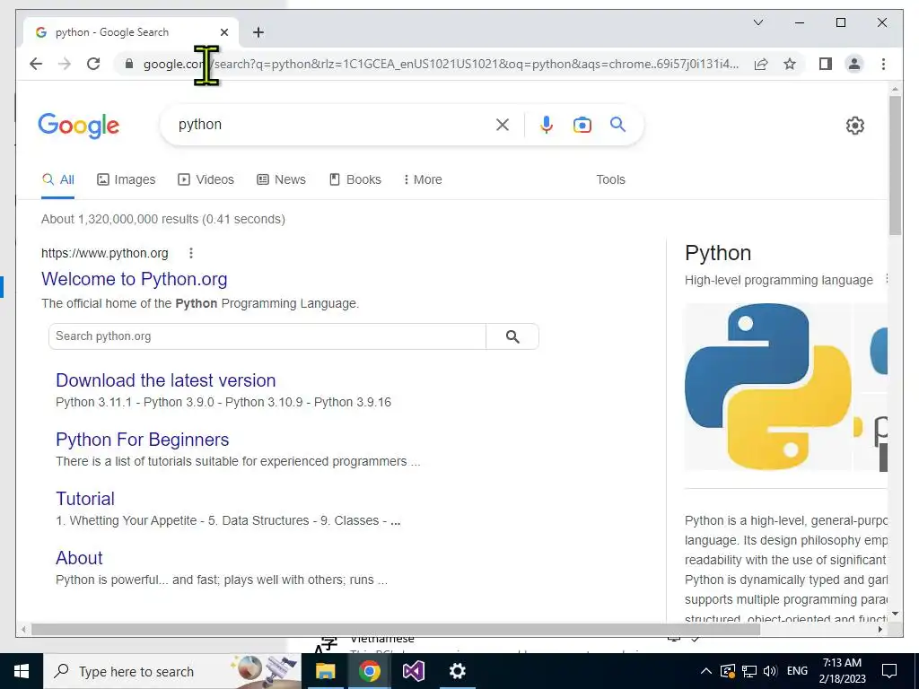Bookmark this tab with star icon
The image size is (919, 689).
point(790,64)
